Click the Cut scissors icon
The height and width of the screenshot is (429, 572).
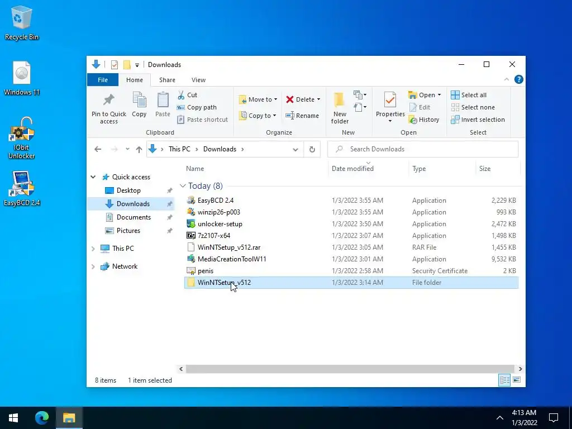[181, 95]
